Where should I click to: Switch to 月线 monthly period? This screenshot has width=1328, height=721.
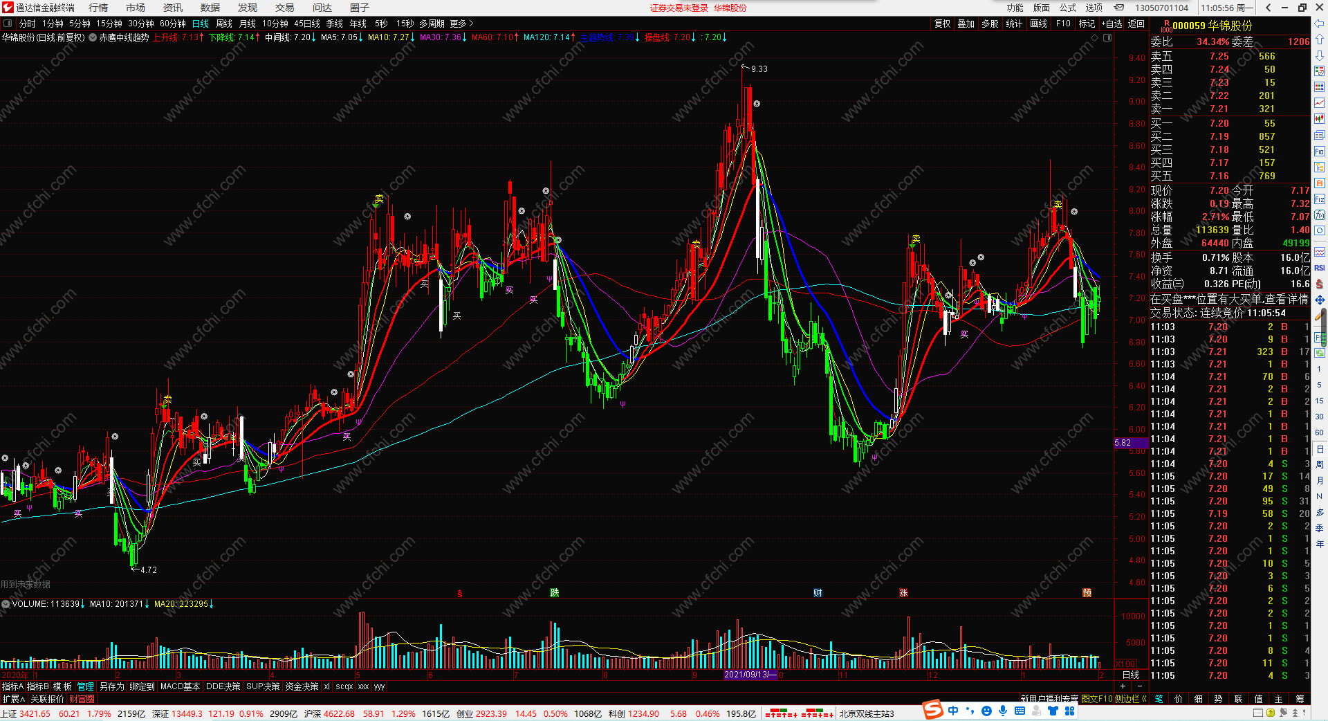[x=248, y=24]
